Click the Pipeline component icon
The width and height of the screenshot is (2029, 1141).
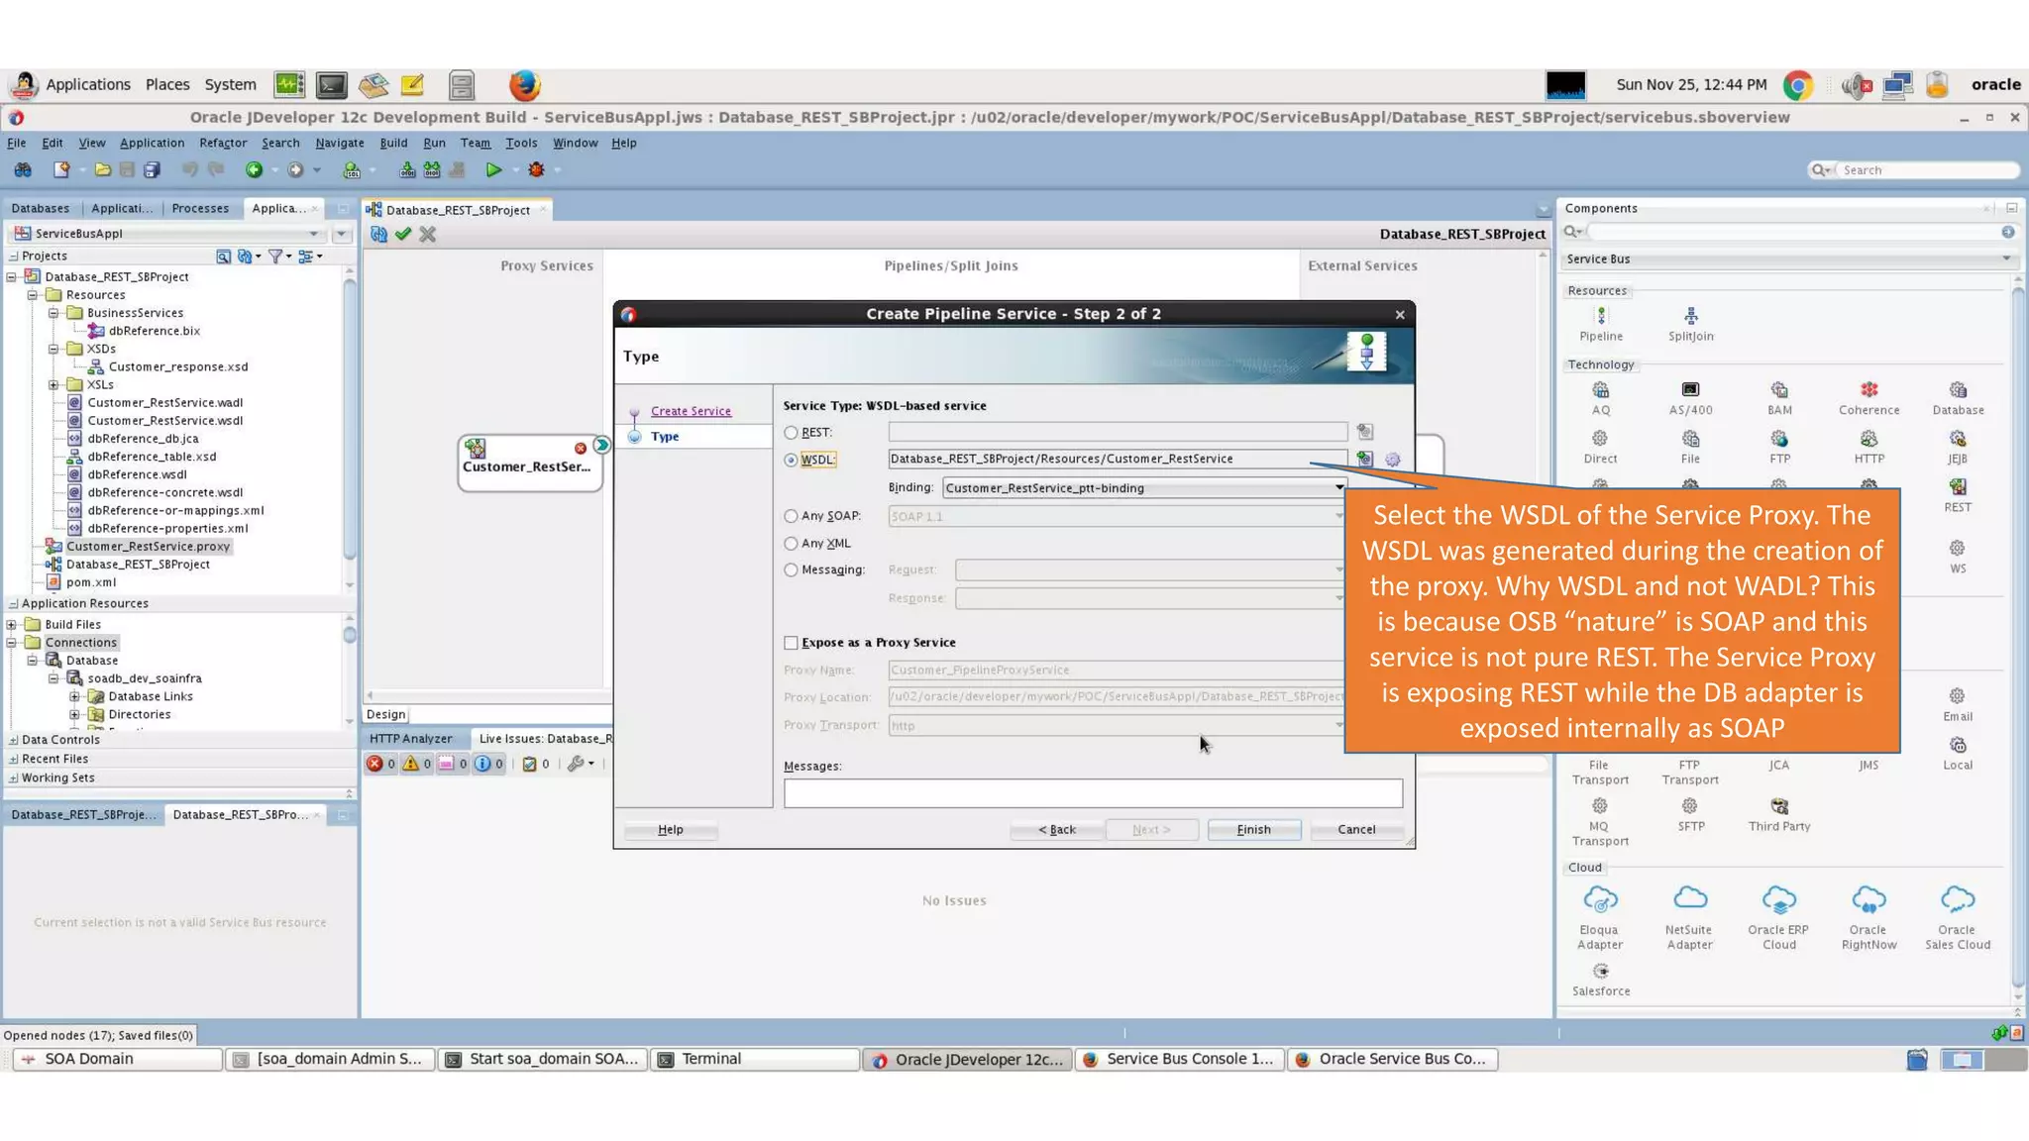pos(1600,317)
